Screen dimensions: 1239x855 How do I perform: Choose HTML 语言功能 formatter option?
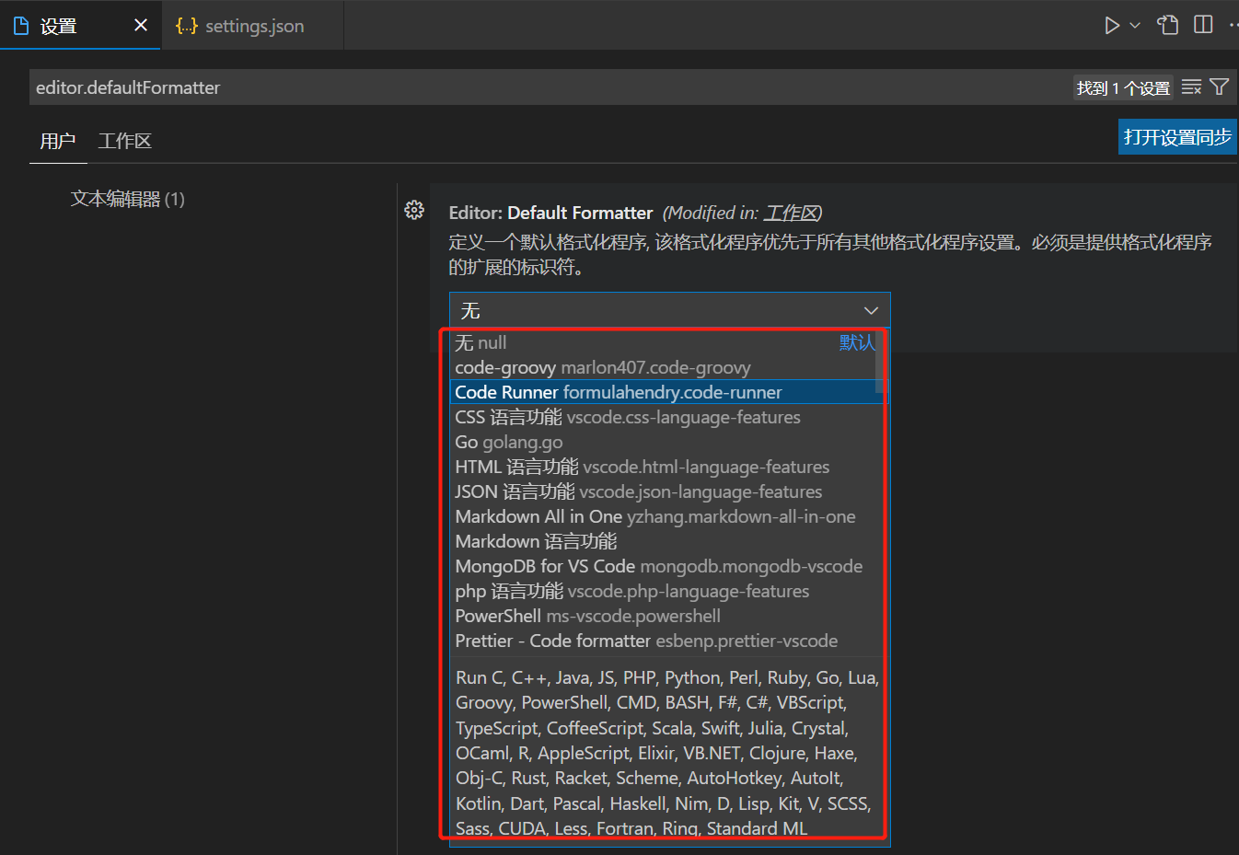[663, 467]
